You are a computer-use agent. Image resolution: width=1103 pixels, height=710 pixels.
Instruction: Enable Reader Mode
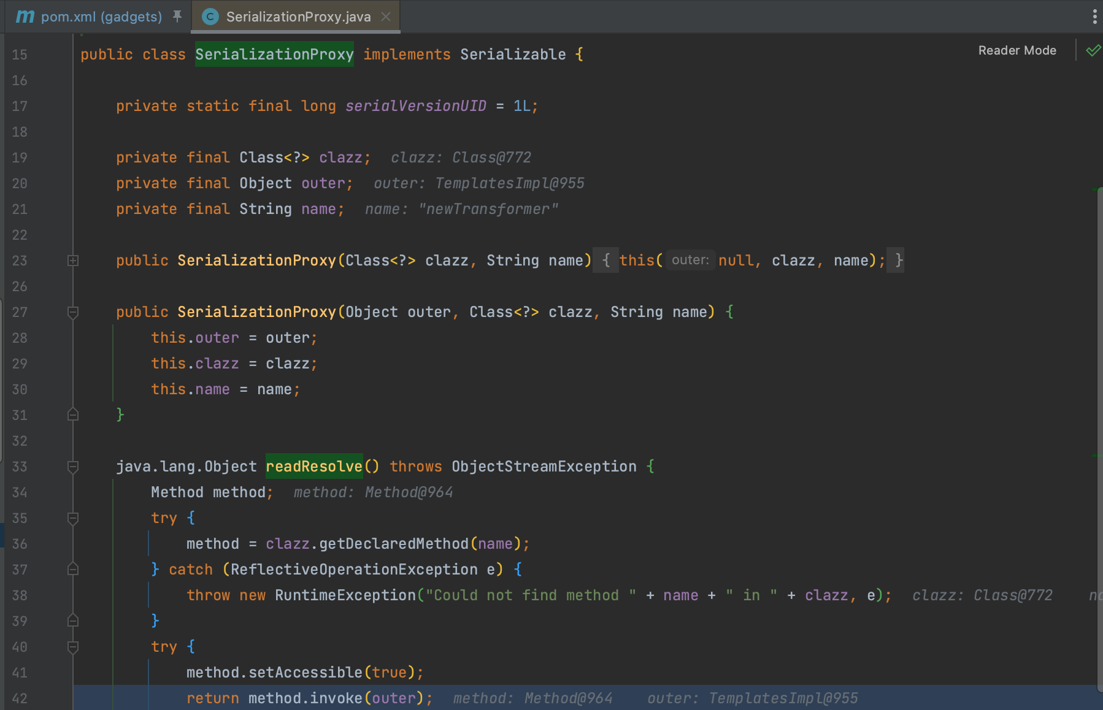[1017, 50]
